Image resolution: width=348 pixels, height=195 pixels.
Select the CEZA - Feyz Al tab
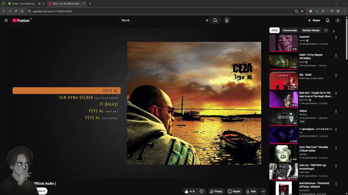[x=66, y=4]
